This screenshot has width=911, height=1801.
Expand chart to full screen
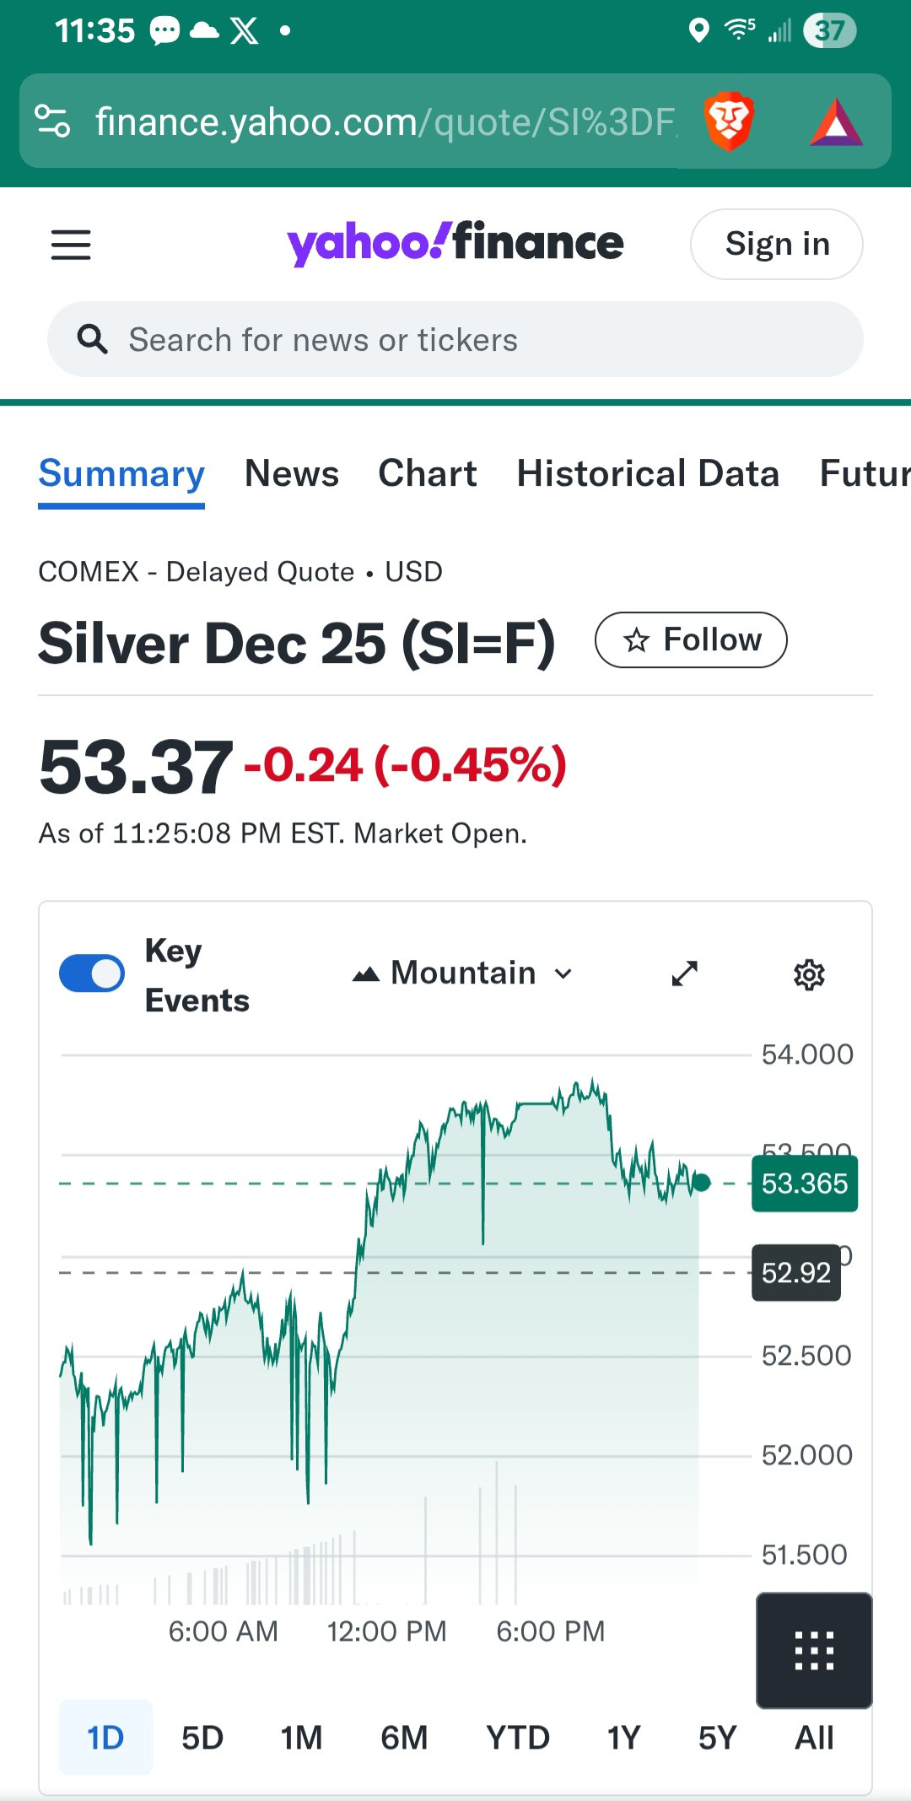pos(684,973)
